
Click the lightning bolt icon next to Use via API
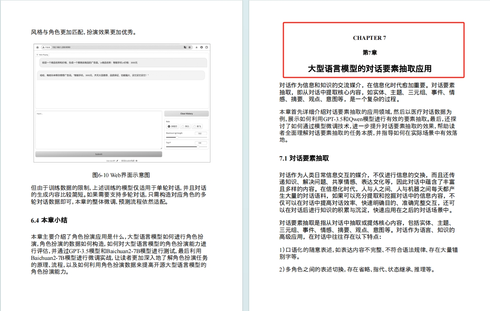pos(117,160)
